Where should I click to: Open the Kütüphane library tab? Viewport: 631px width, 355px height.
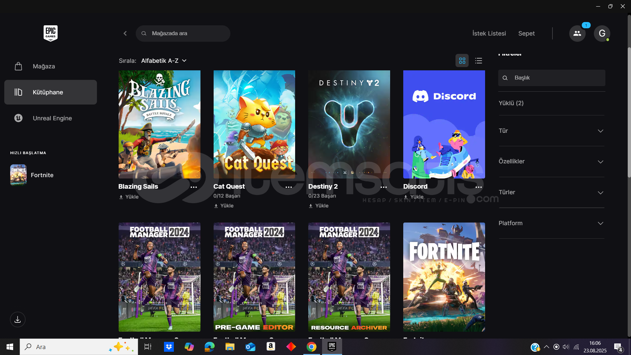51,92
